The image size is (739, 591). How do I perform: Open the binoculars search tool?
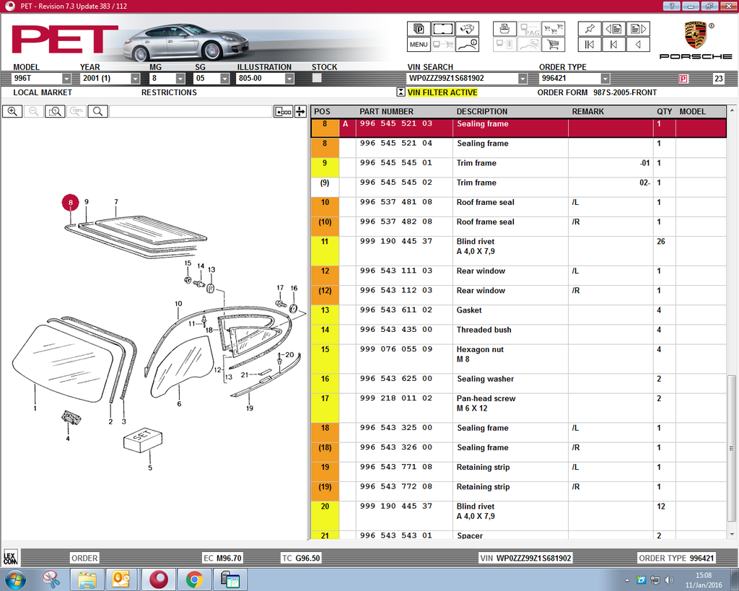pos(467,29)
